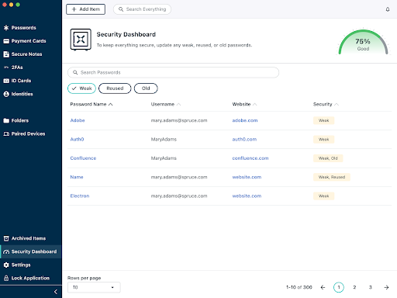Select page 2 in pagination

354,287
